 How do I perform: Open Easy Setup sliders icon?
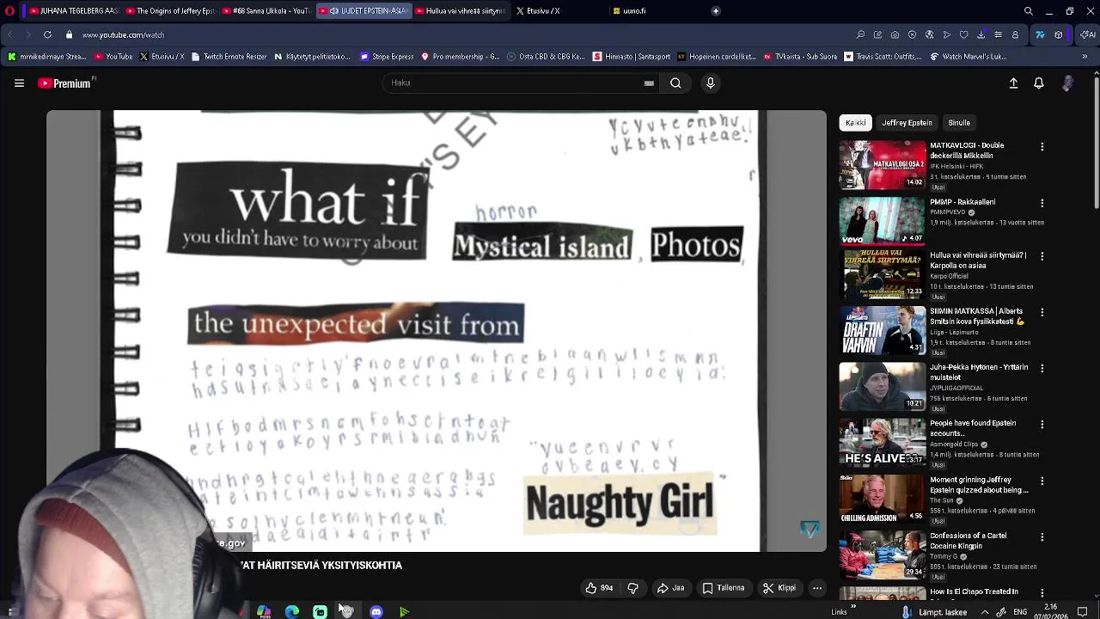click(x=998, y=35)
